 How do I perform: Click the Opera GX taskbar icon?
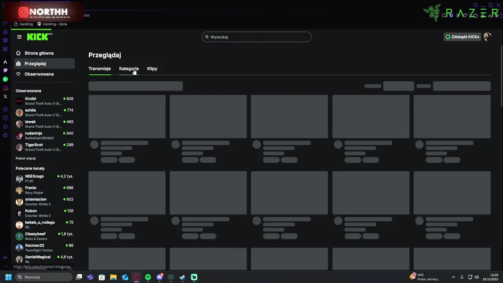pos(136,277)
